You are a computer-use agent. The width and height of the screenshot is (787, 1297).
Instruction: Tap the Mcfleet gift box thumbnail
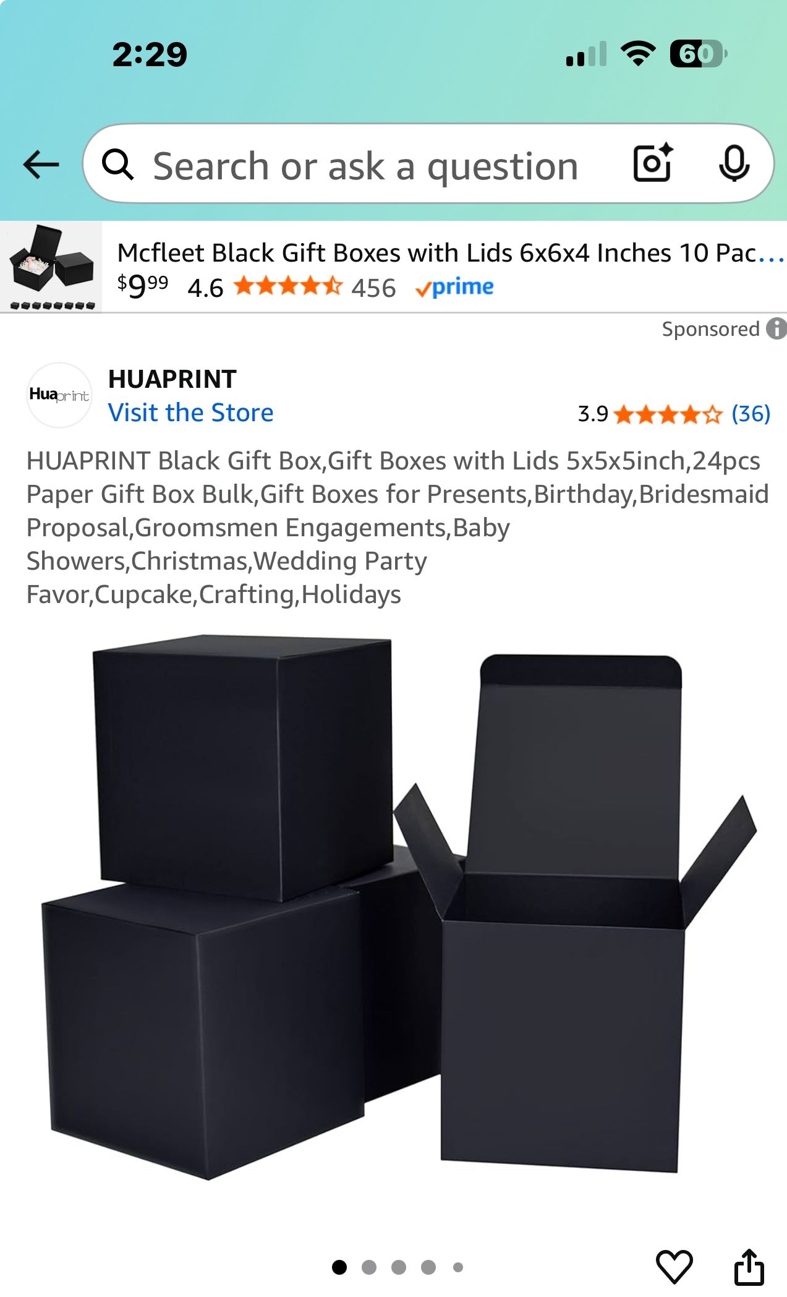click(51, 267)
